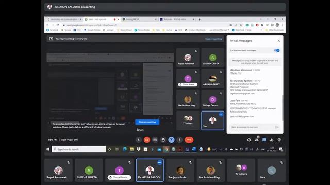Open Microsoft Edge from taskbar
The width and height of the screenshot is (330, 185).
coord(125,149)
